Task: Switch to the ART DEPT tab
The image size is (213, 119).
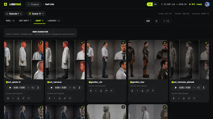Action: click(25, 21)
